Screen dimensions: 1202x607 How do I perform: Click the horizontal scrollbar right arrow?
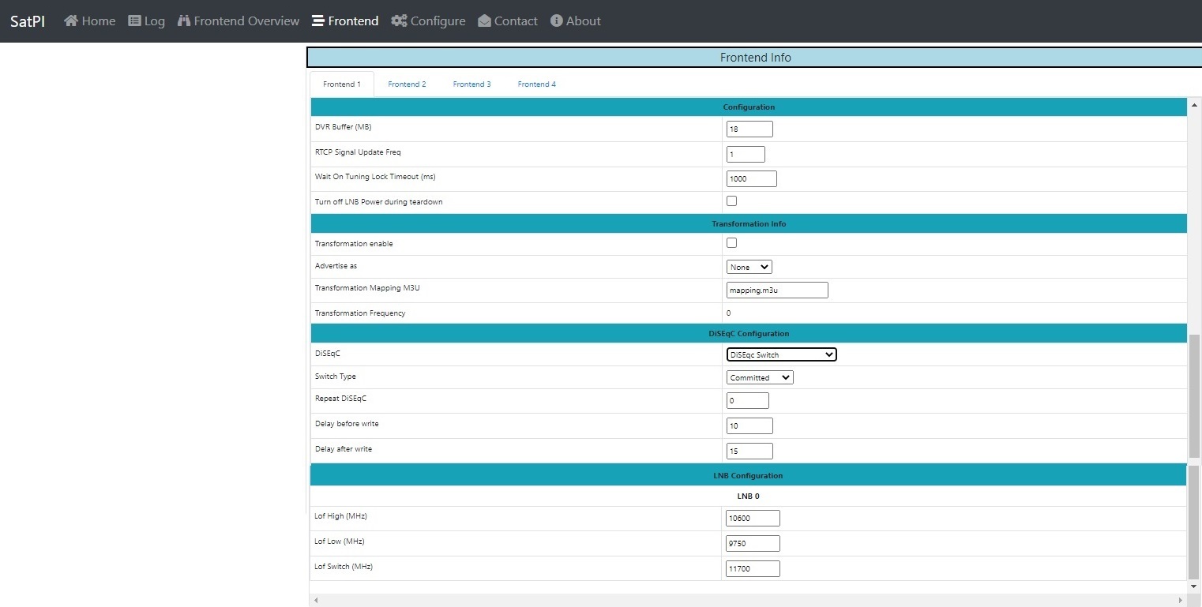[x=1182, y=601]
